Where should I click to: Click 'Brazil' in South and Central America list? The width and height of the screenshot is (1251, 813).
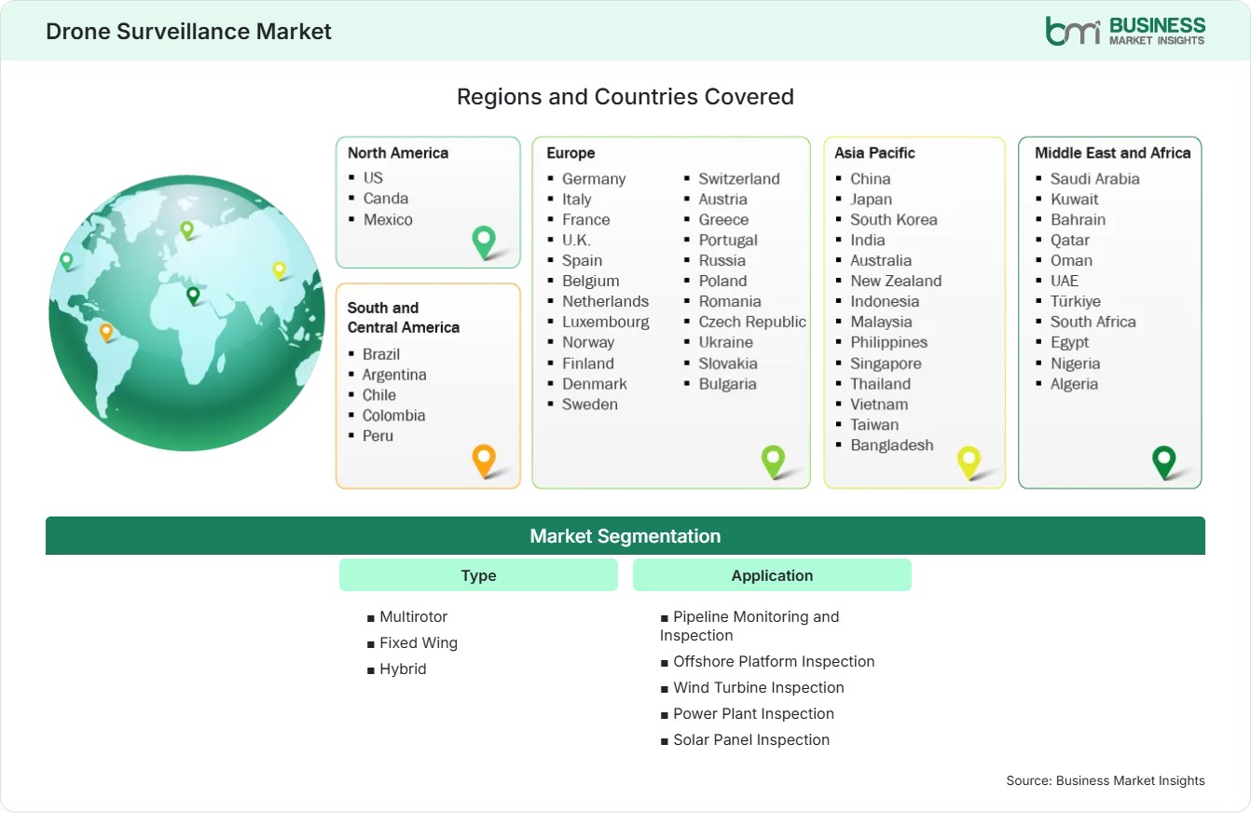[381, 354]
